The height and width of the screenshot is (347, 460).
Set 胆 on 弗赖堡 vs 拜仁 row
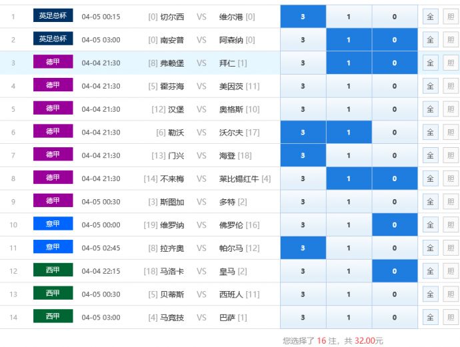click(x=451, y=63)
